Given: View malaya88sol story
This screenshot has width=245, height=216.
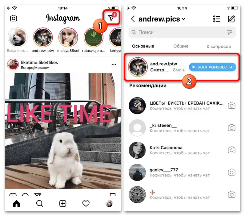Looking at the screenshot, I should coord(68,37).
